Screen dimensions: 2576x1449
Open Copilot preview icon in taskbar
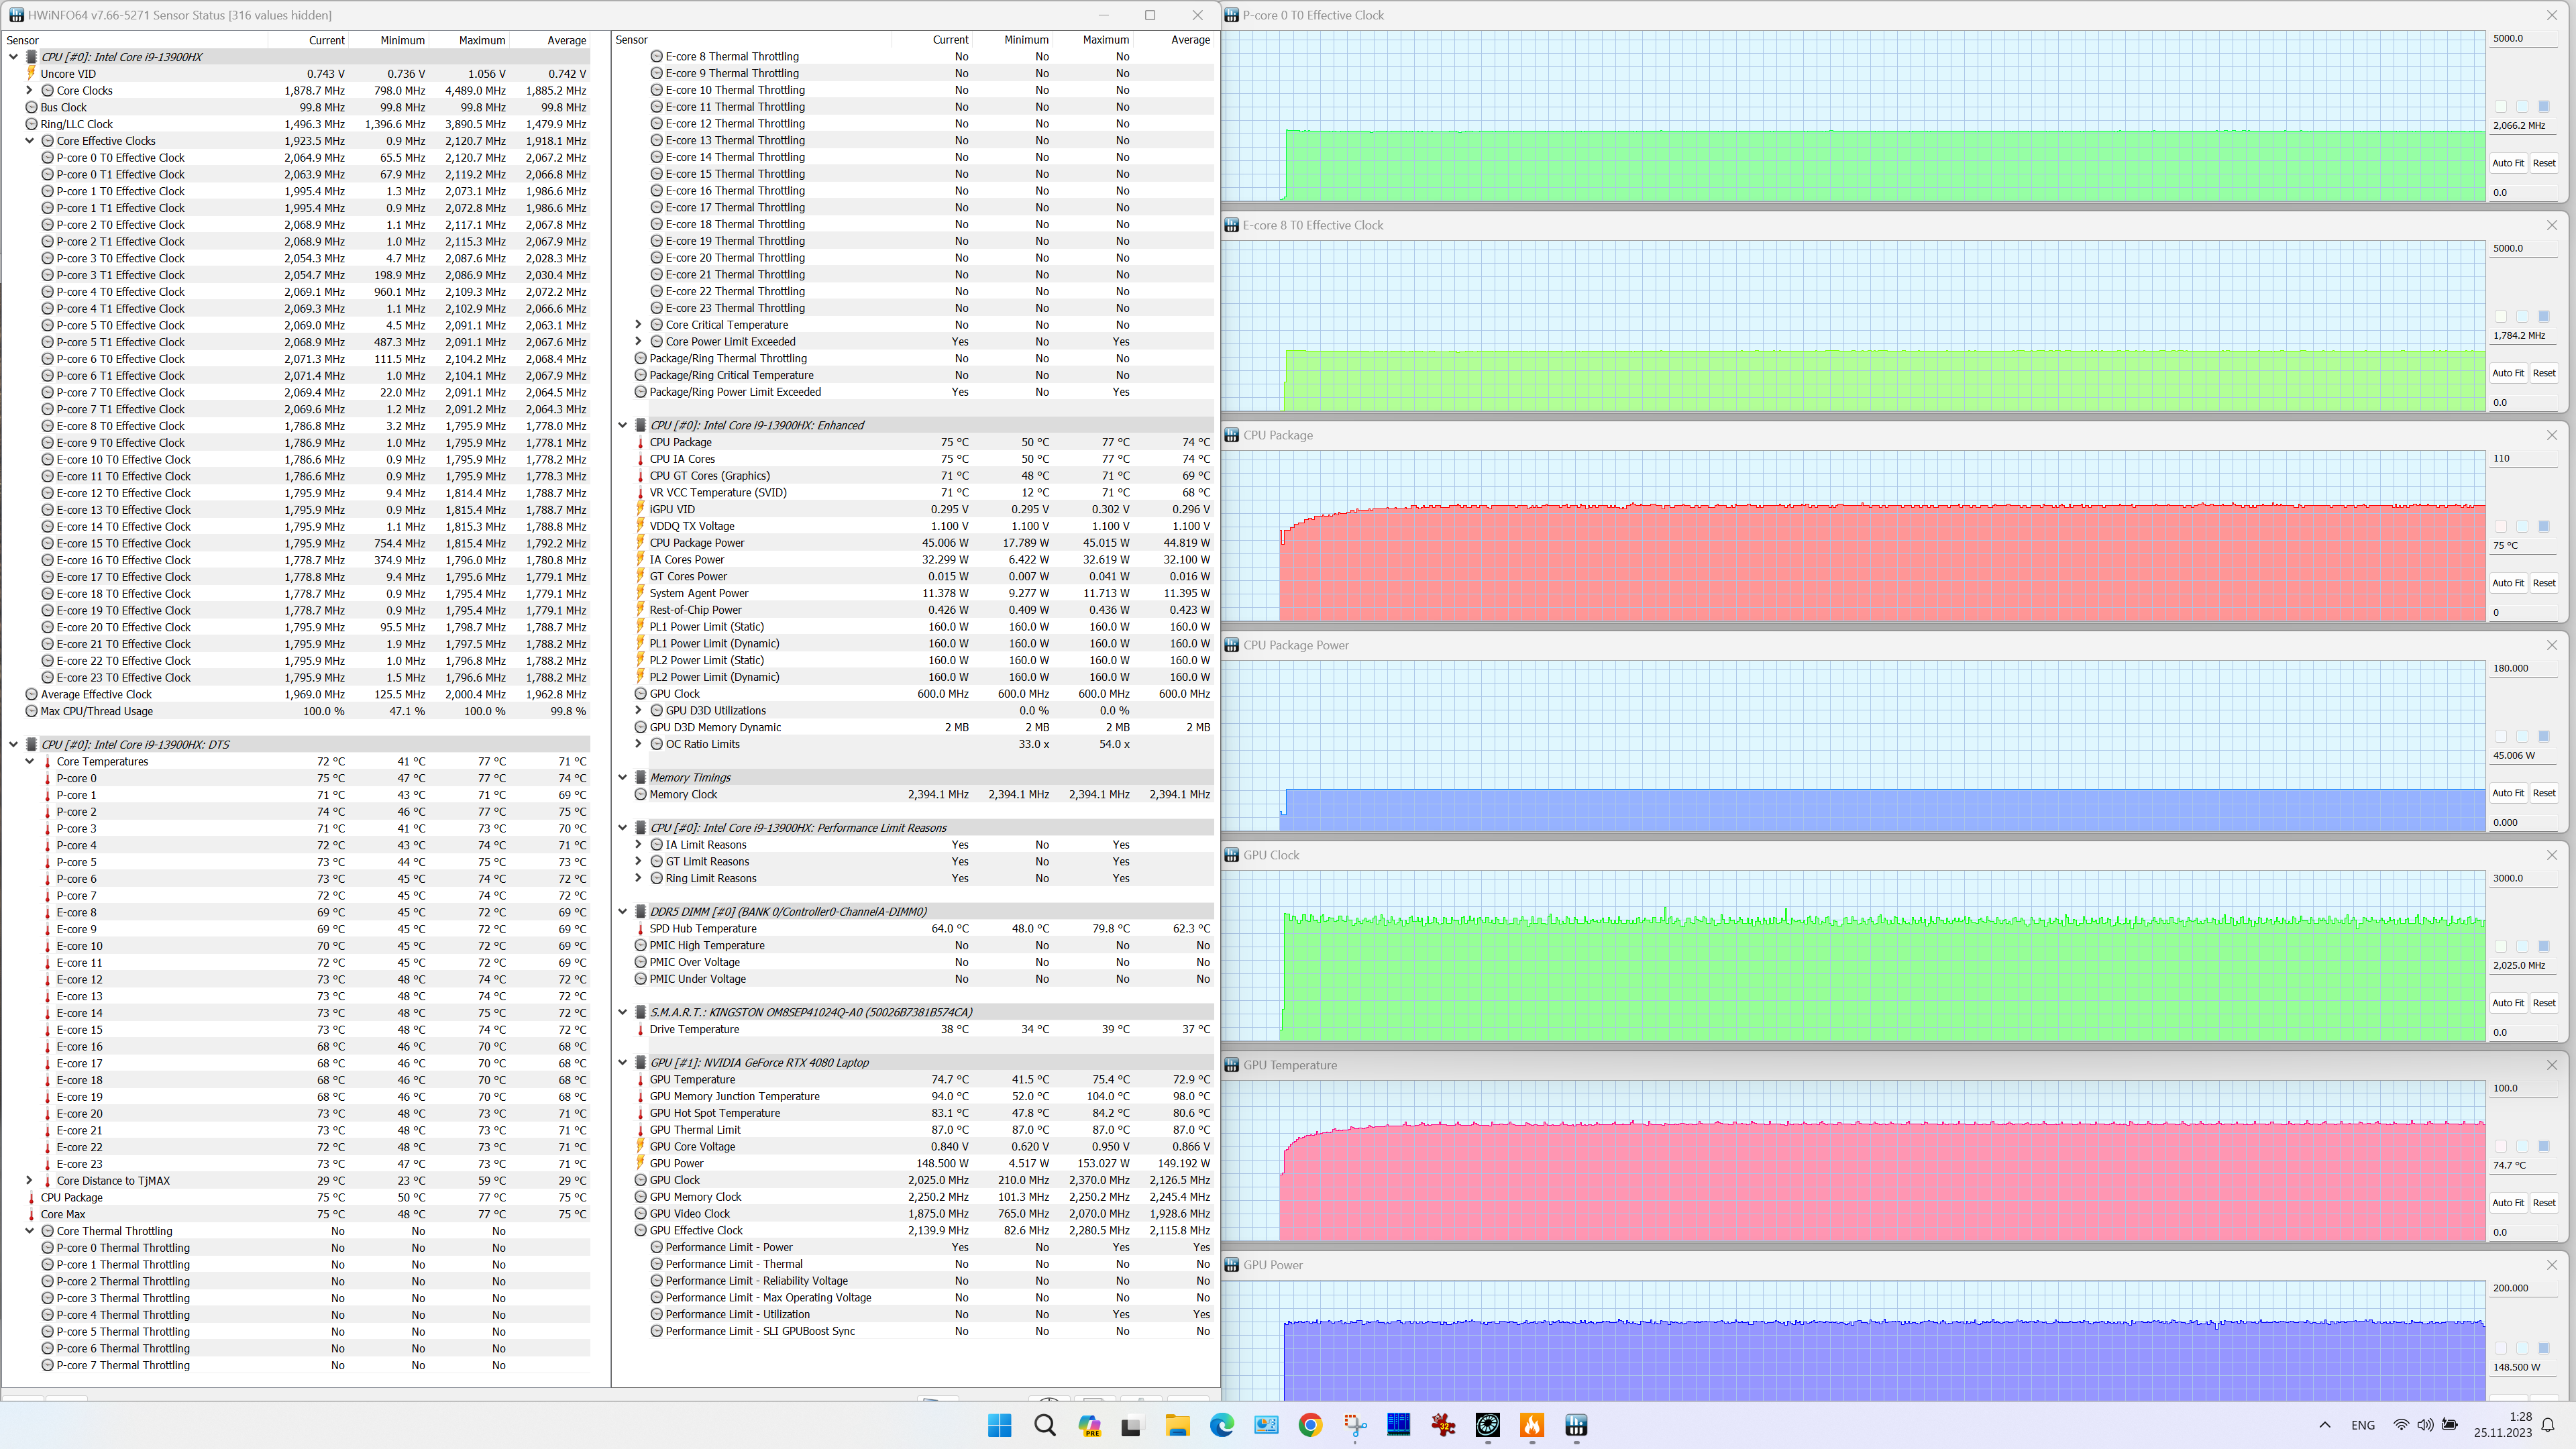point(1089,1425)
